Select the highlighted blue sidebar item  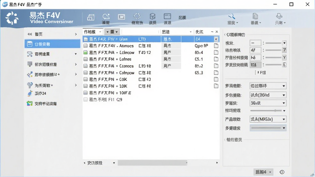coord(52,44)
